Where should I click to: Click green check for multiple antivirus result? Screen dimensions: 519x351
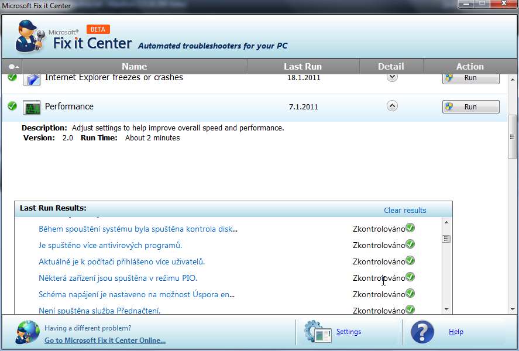coord(410,244)
